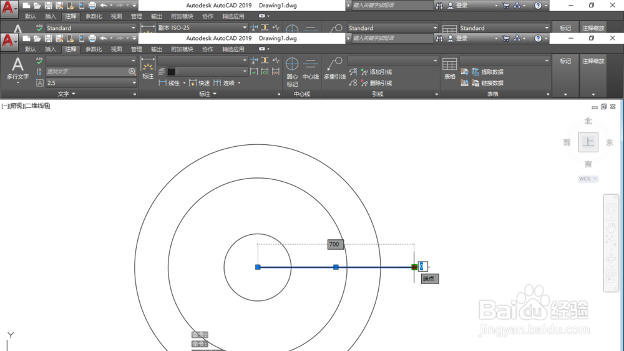This screenshot has width=624, height=351.
Task: Toggle the ribbon minimize button after 精选应用 in front window
Action: (x=262, y=49)
